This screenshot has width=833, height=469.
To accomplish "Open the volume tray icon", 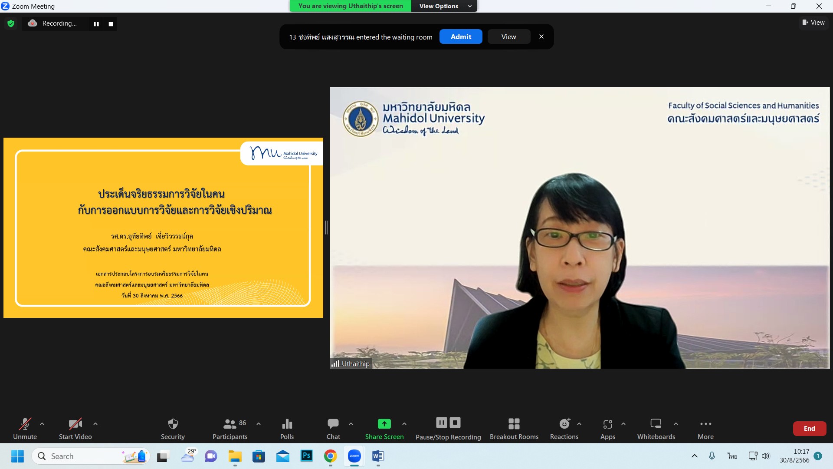I will click(766, 456).
